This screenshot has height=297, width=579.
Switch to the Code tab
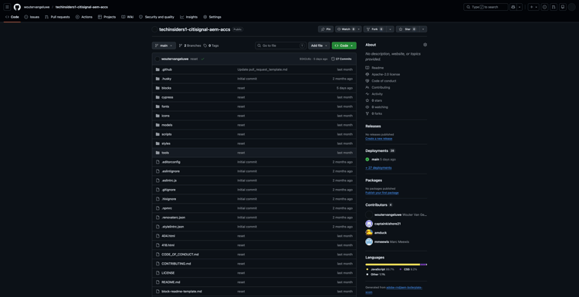[x=12, y=17]
